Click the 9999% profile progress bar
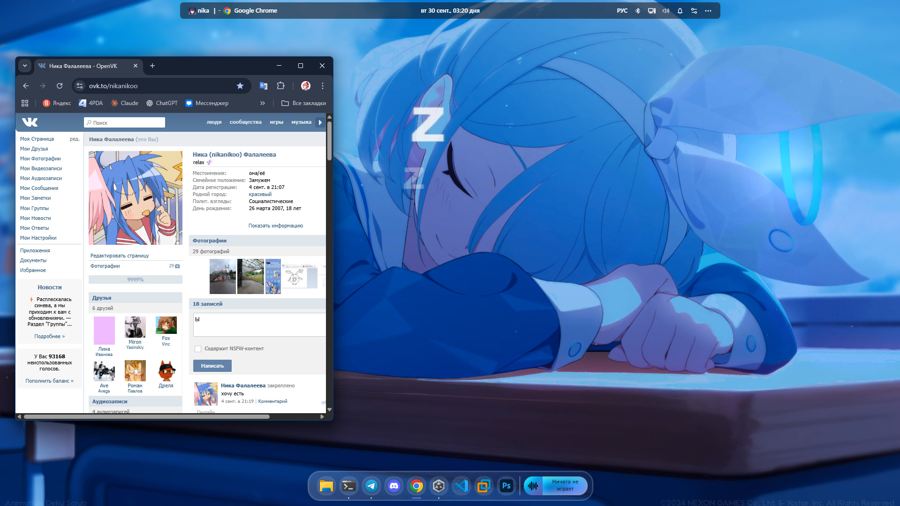 [135, 279]
